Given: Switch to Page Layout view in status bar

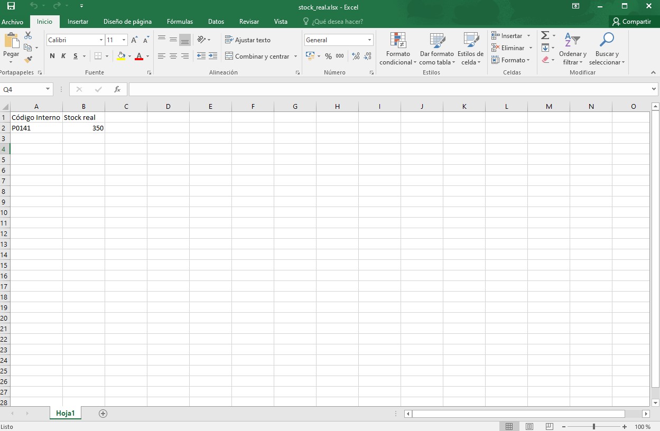Looking at the screenshot, I should tap(529, 426).
